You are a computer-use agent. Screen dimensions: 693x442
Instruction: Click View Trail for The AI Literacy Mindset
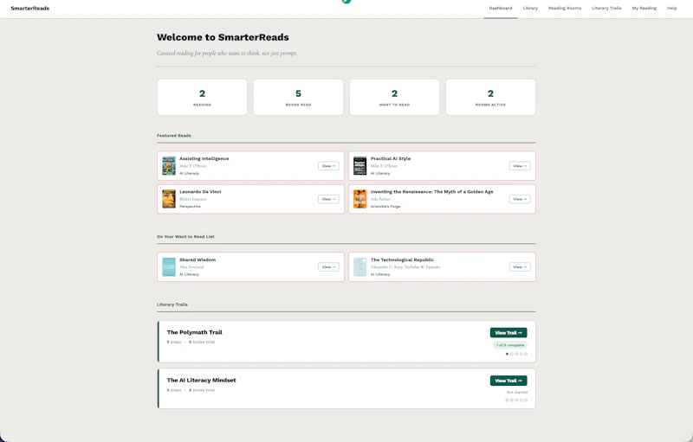pos(508,381)
